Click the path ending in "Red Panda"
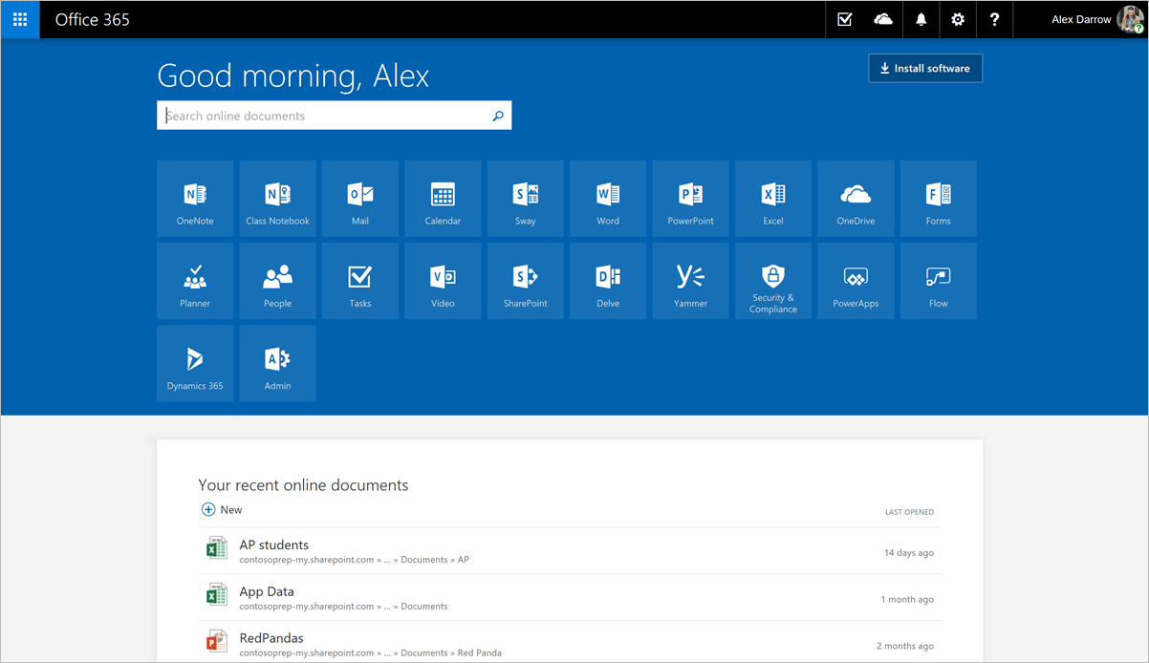 pos(370,653)
